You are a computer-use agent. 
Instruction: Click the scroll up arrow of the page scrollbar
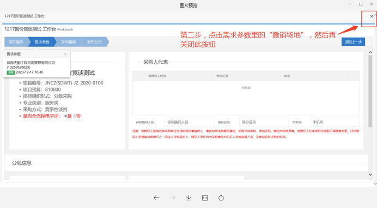pyautogui.click(x=370, y=52)
